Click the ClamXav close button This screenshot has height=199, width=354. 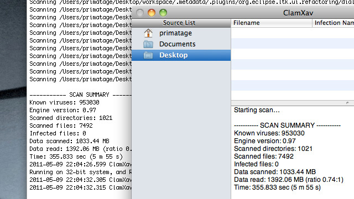(x=140, y=13)
